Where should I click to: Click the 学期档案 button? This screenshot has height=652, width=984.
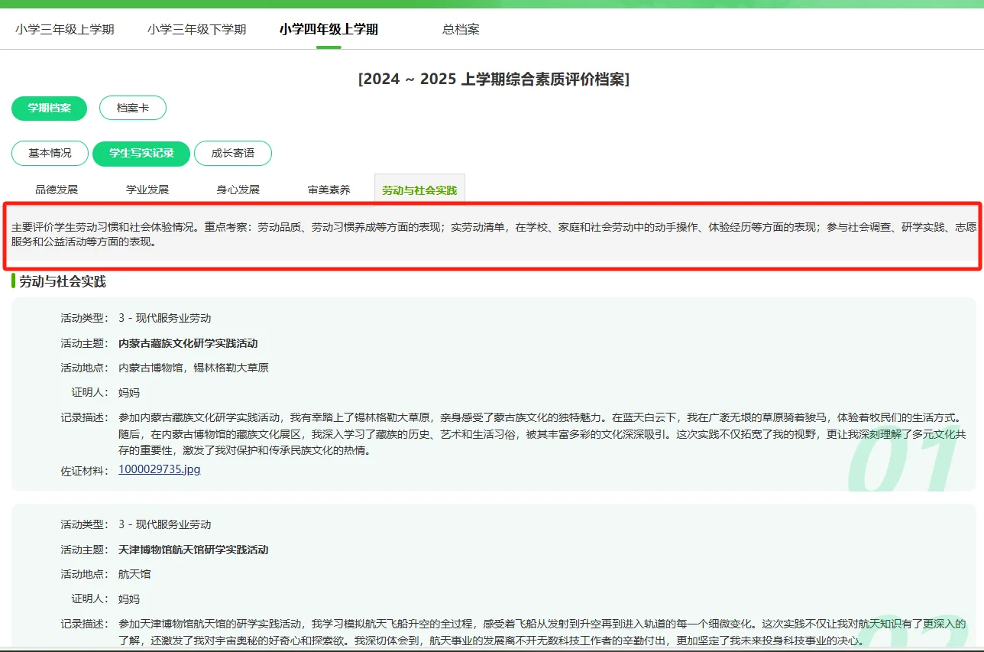(49, 109)
